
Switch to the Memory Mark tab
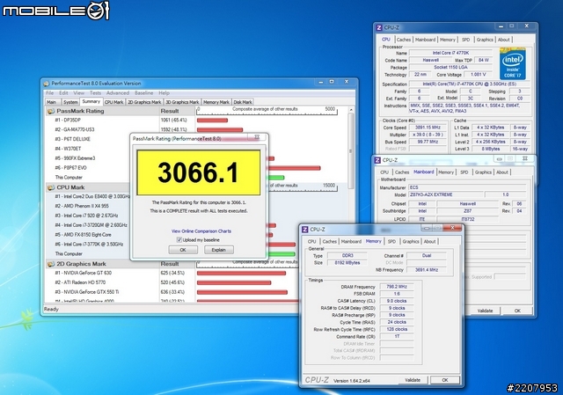[216, 102]
